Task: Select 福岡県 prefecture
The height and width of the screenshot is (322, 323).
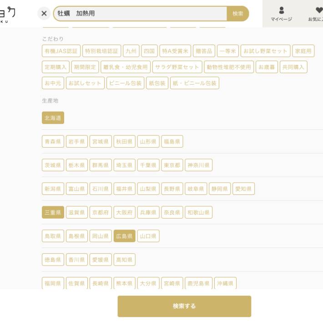Action: pos(53,283)
